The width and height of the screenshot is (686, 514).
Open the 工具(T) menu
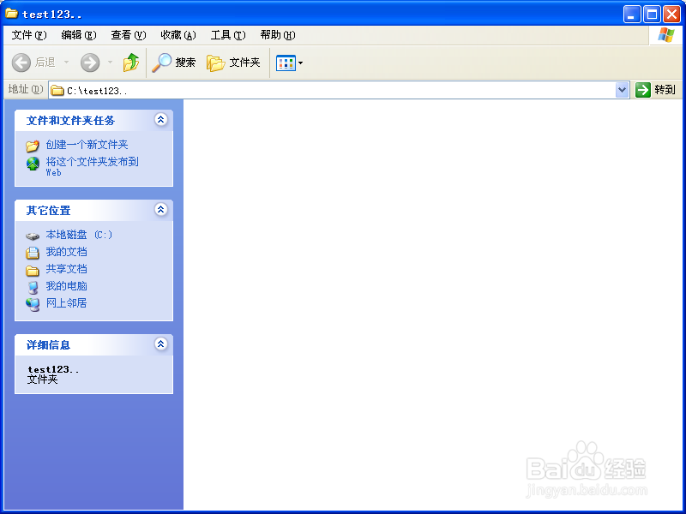[x=228, y=35]
